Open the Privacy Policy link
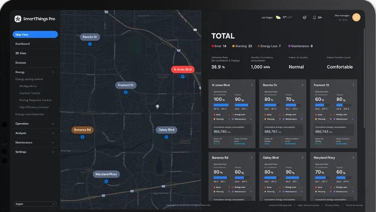376x212 pixels. 333,205
